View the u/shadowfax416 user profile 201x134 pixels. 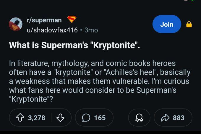52,30
